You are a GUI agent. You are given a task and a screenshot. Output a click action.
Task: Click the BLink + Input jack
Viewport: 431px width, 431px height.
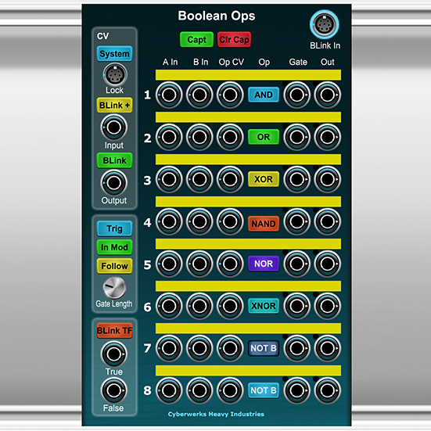[113, 128]
